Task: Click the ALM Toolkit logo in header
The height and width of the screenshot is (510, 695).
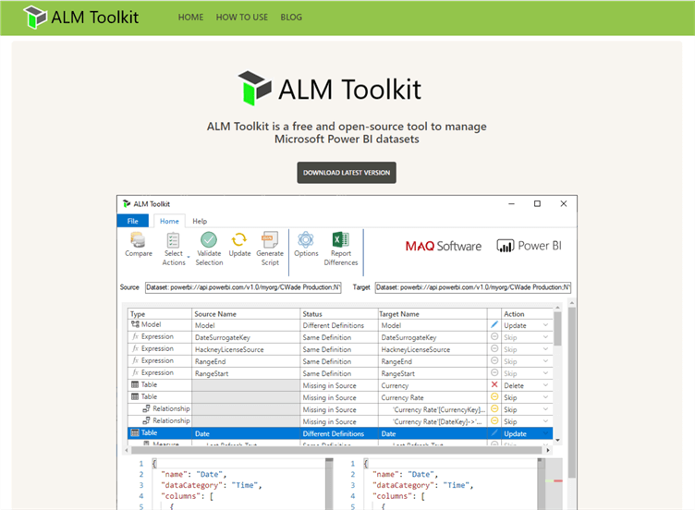Action: coord(81,18)
